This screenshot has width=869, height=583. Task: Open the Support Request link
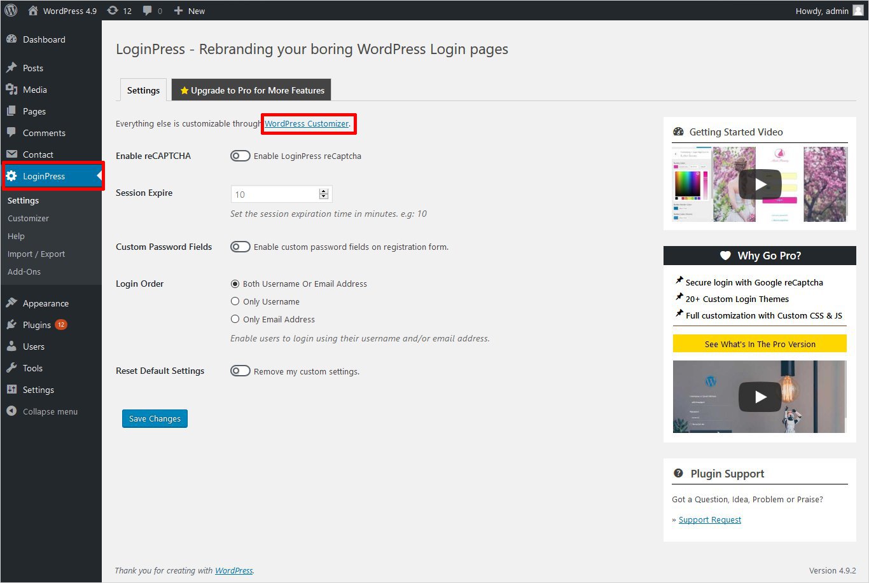pyautogui.click(x=709, y=520)
